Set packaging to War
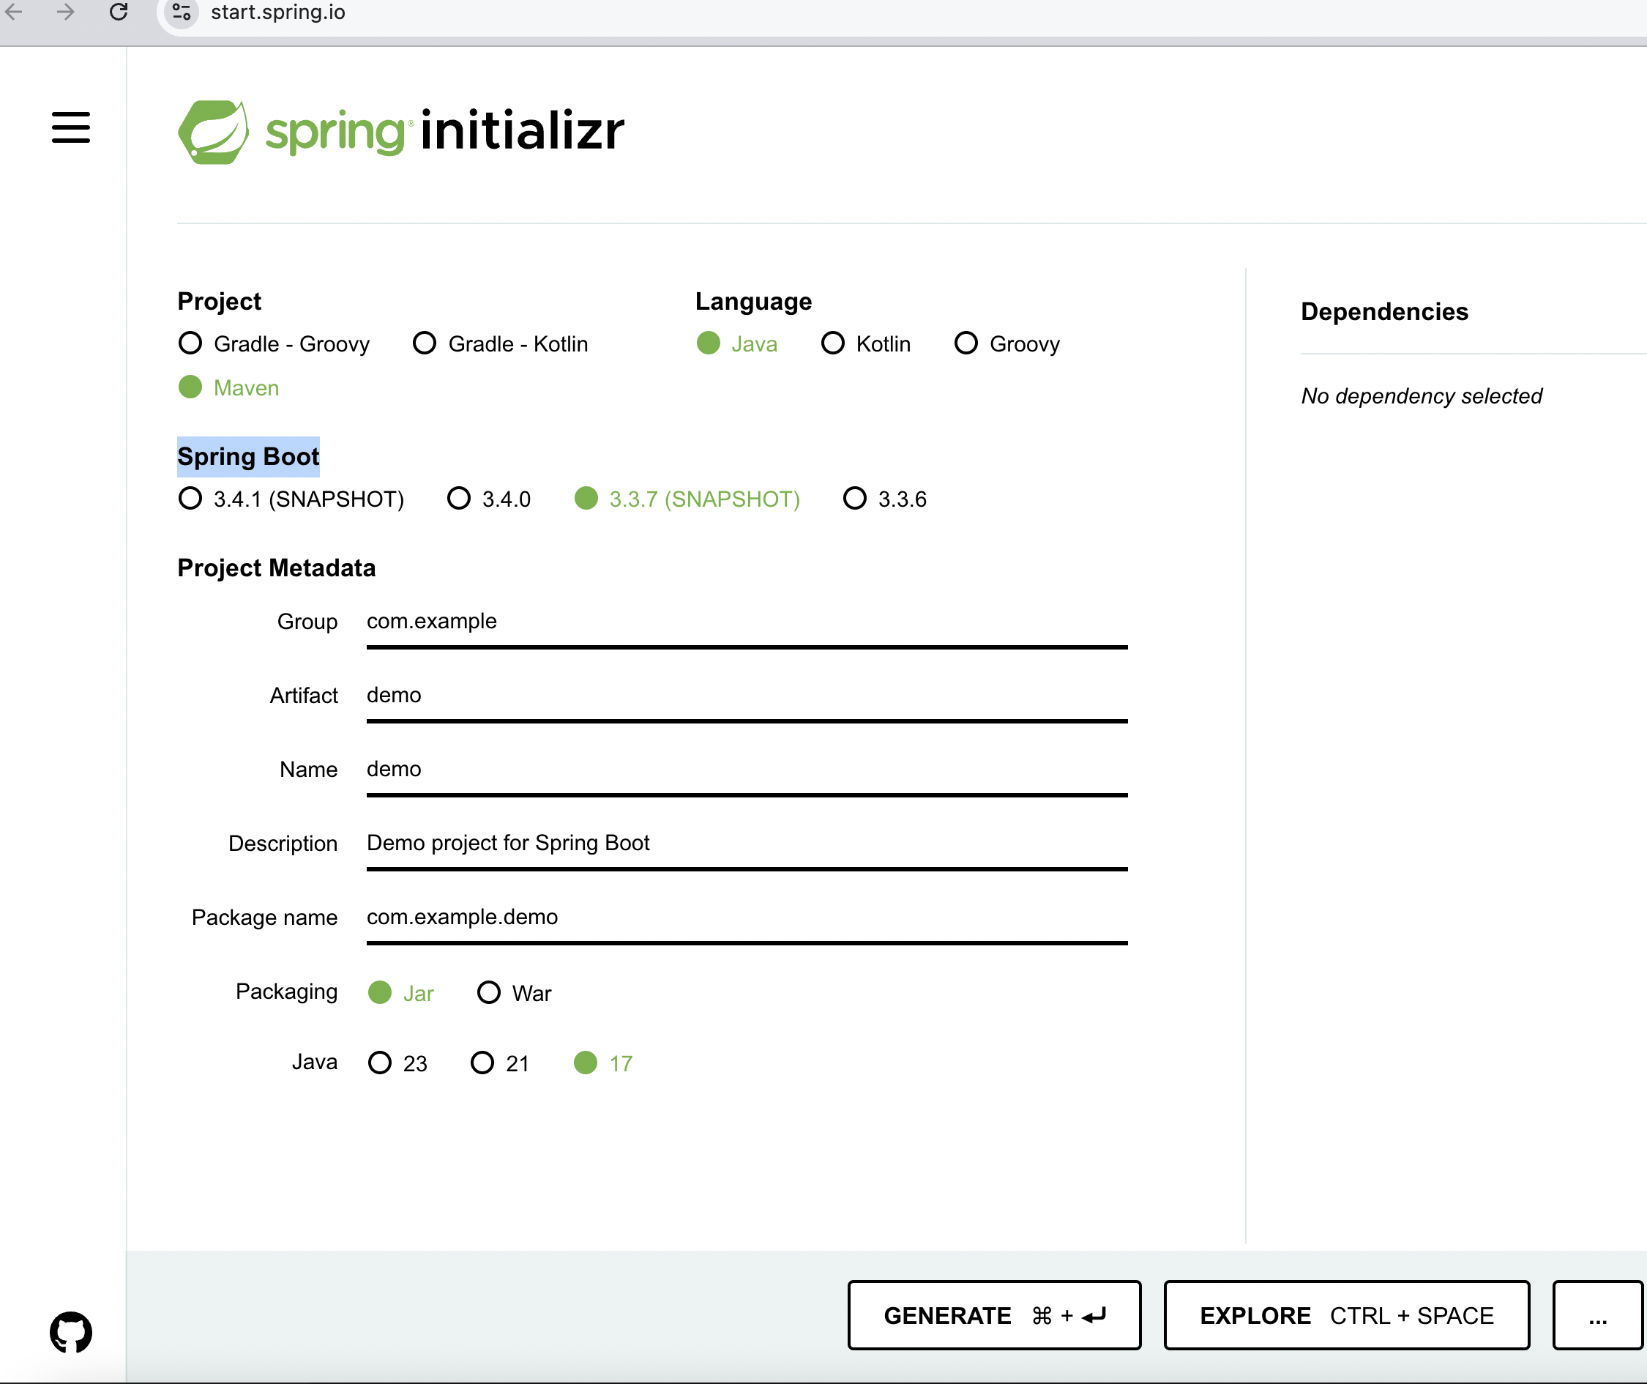Viewport: 1647px width, 1384px height. point(515,993)
